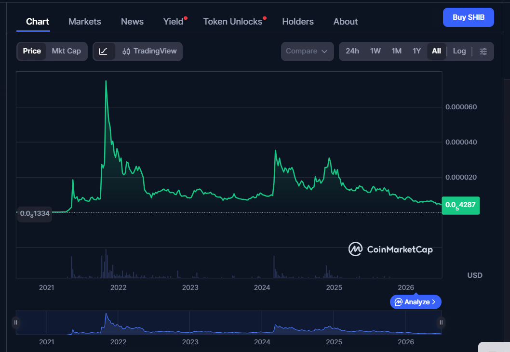Click the 2024 label on the main chart axis

pos(262,287)
